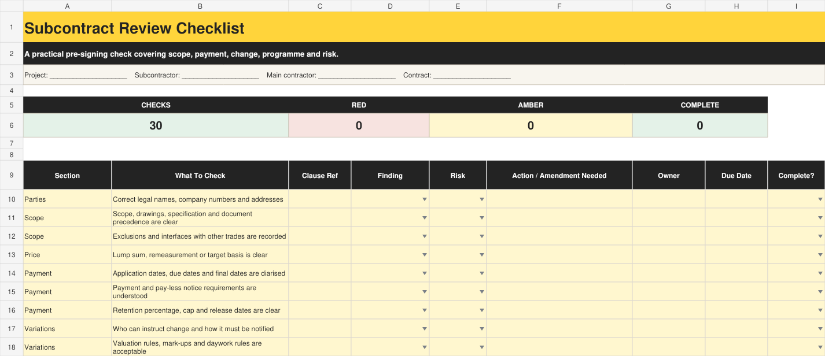Select column A header
Image resolution: width=825 pixels, height=356 pixels.
(x=67, y=6)
